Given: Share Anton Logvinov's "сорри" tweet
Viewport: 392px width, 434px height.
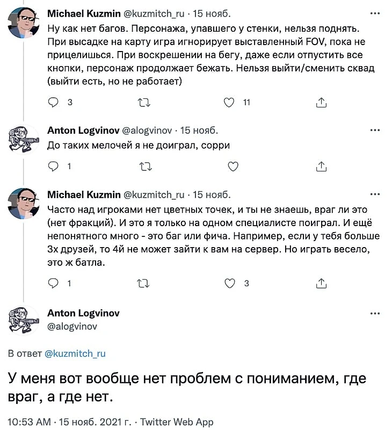Looking at the screenshot, I should 321,167.
